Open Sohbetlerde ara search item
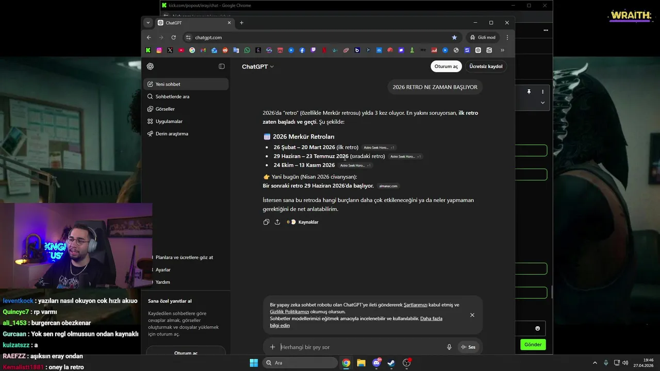The height and width of the screenshot is (371, 660). (x=186, y=96)
